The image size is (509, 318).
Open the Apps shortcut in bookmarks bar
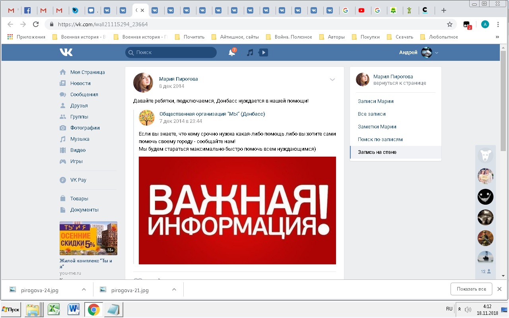coord(26,37)
